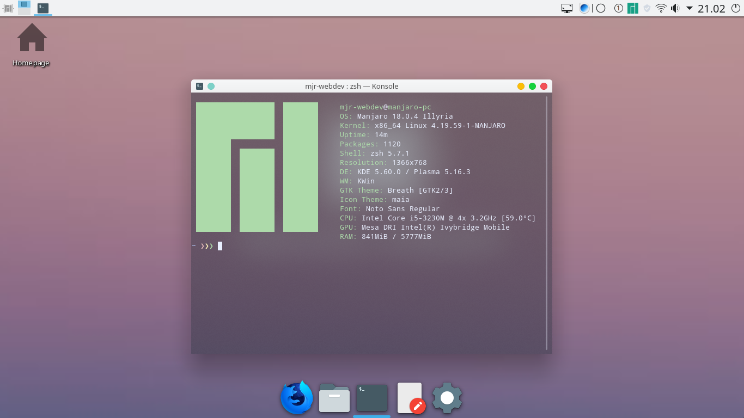Image resolution: width=744 pixels, height=418 pixels.
Task: Click the 'Packages: 1120' line
Action: (x=370, y=144)
